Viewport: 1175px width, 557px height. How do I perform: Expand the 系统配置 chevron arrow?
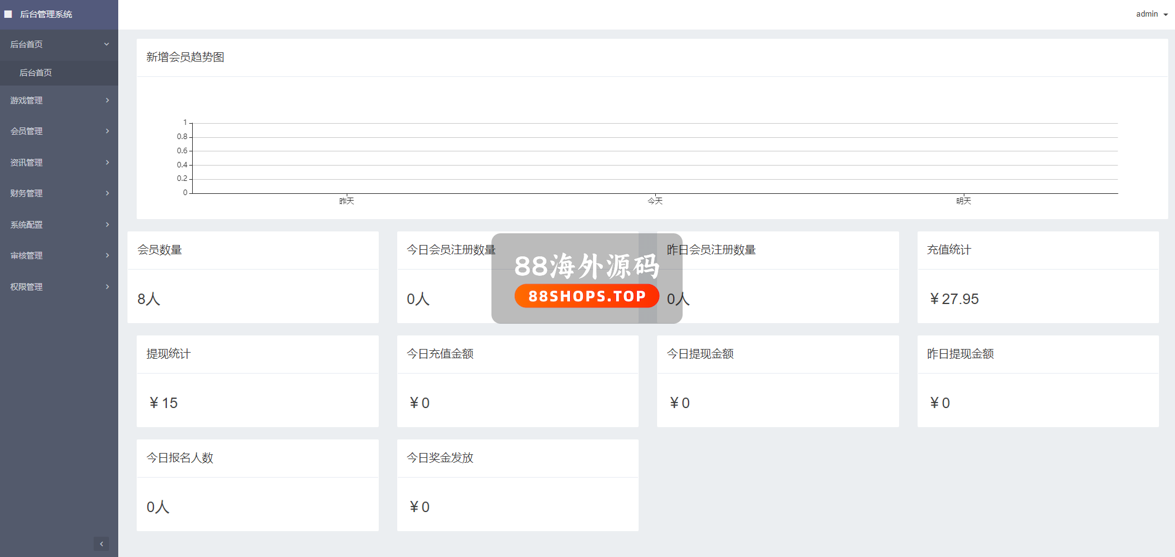(x=107, y=225)
